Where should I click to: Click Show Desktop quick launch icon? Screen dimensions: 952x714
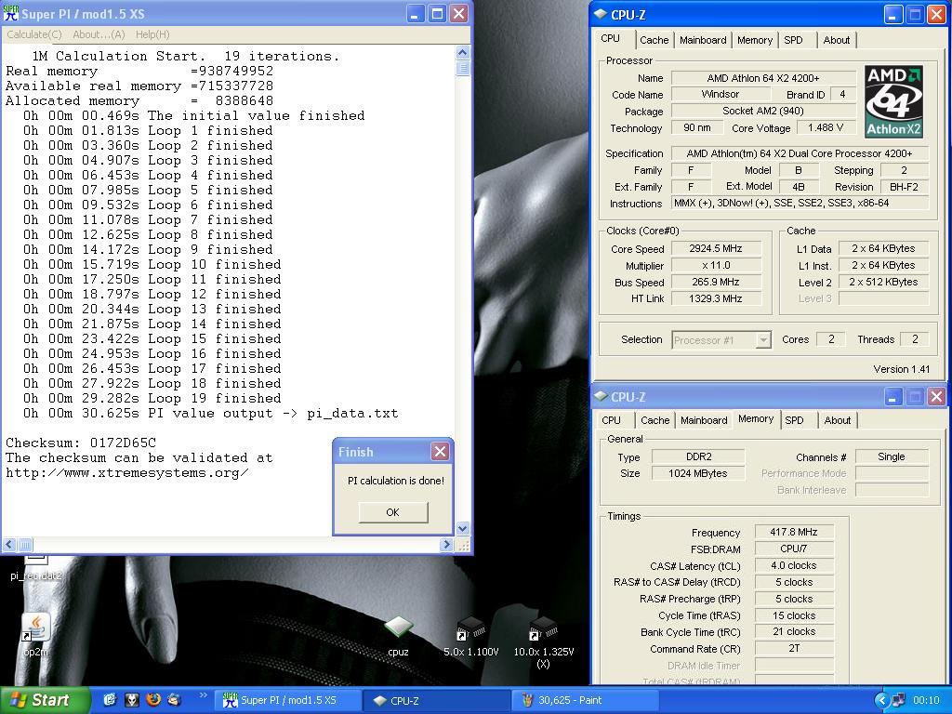pyautogui.click(x=110, y=700)
